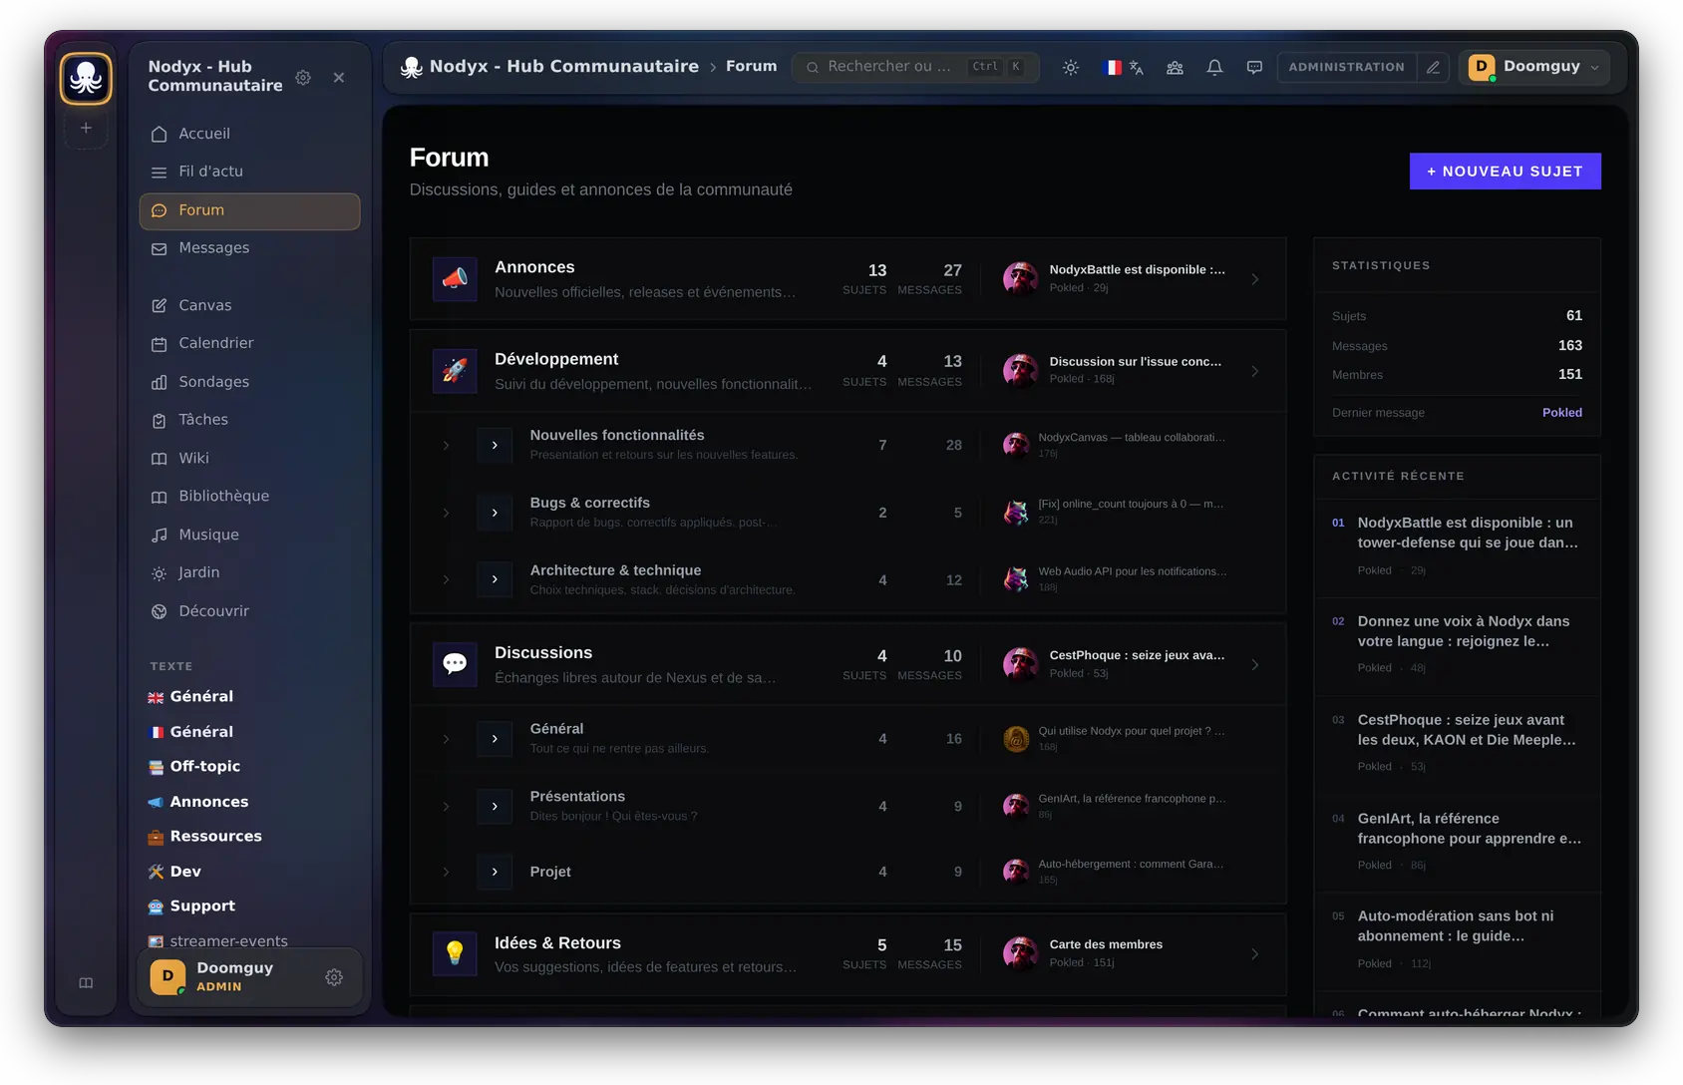Image resolution: width=1683 pixels, height=1085 pixels.
Task: Open notifications bell
Action: tap(1214, 67)
